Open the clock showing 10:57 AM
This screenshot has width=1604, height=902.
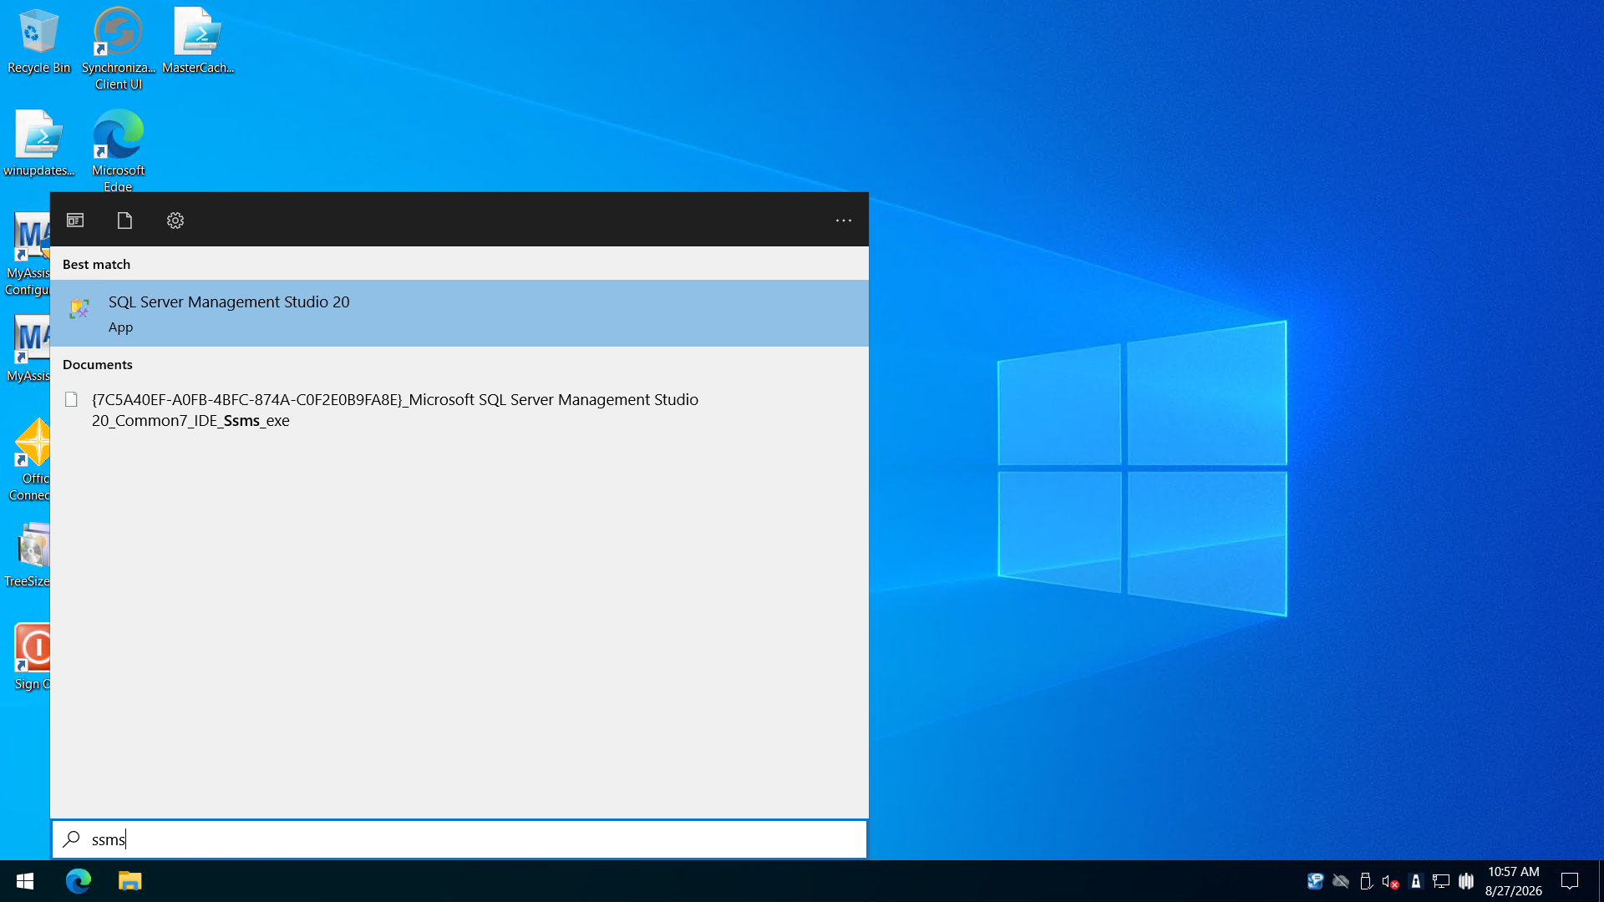pos(1514,881)
